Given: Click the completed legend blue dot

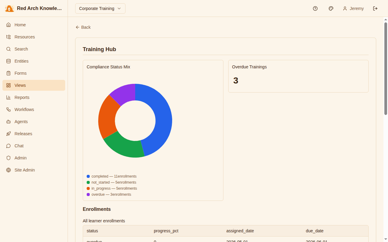Looking at the screenshot, I should (88, 176).
